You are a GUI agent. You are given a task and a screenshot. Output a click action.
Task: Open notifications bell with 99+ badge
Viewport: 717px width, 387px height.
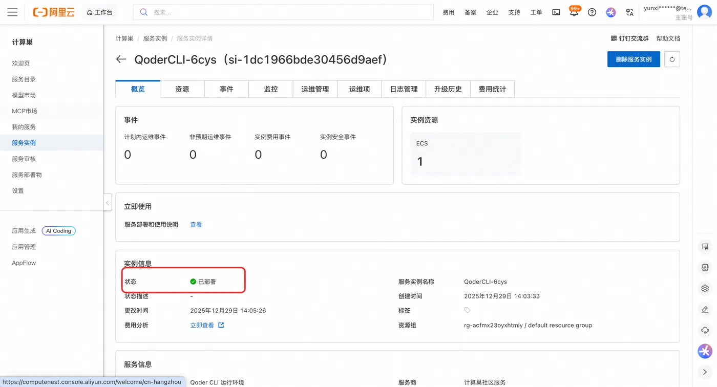[x=574, y=12]
